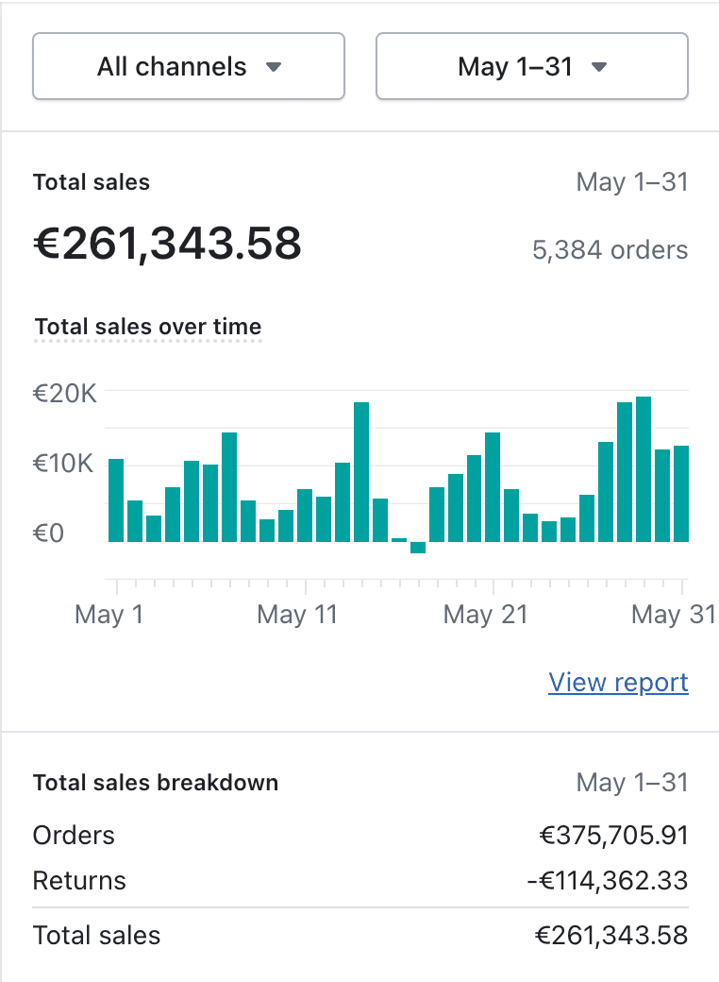Click the Orders label in breakdown

coord(74,836)
